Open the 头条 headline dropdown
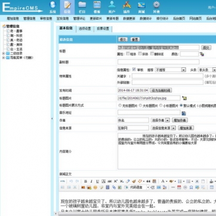This screenshot has height=216, width=216. [207, 70]
